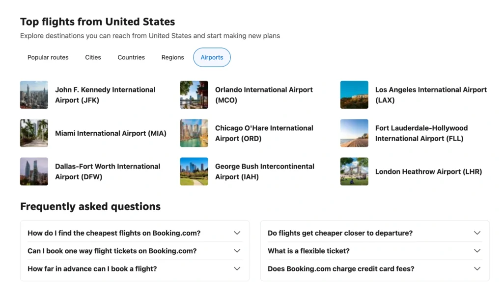Expand 'How far in advance' chevron
The width and height of the screenshot is (503, 288).
point(237,269)
